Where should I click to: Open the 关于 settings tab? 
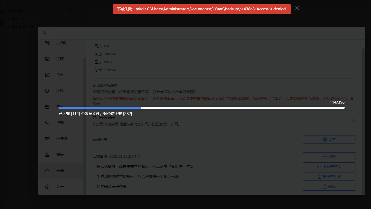pyautogui.click(x=61, y=187)
